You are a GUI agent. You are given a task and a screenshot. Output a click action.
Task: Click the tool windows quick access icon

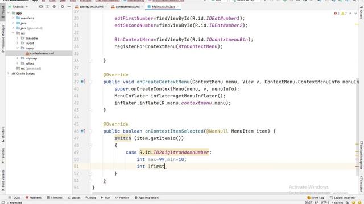click(3, 202)
